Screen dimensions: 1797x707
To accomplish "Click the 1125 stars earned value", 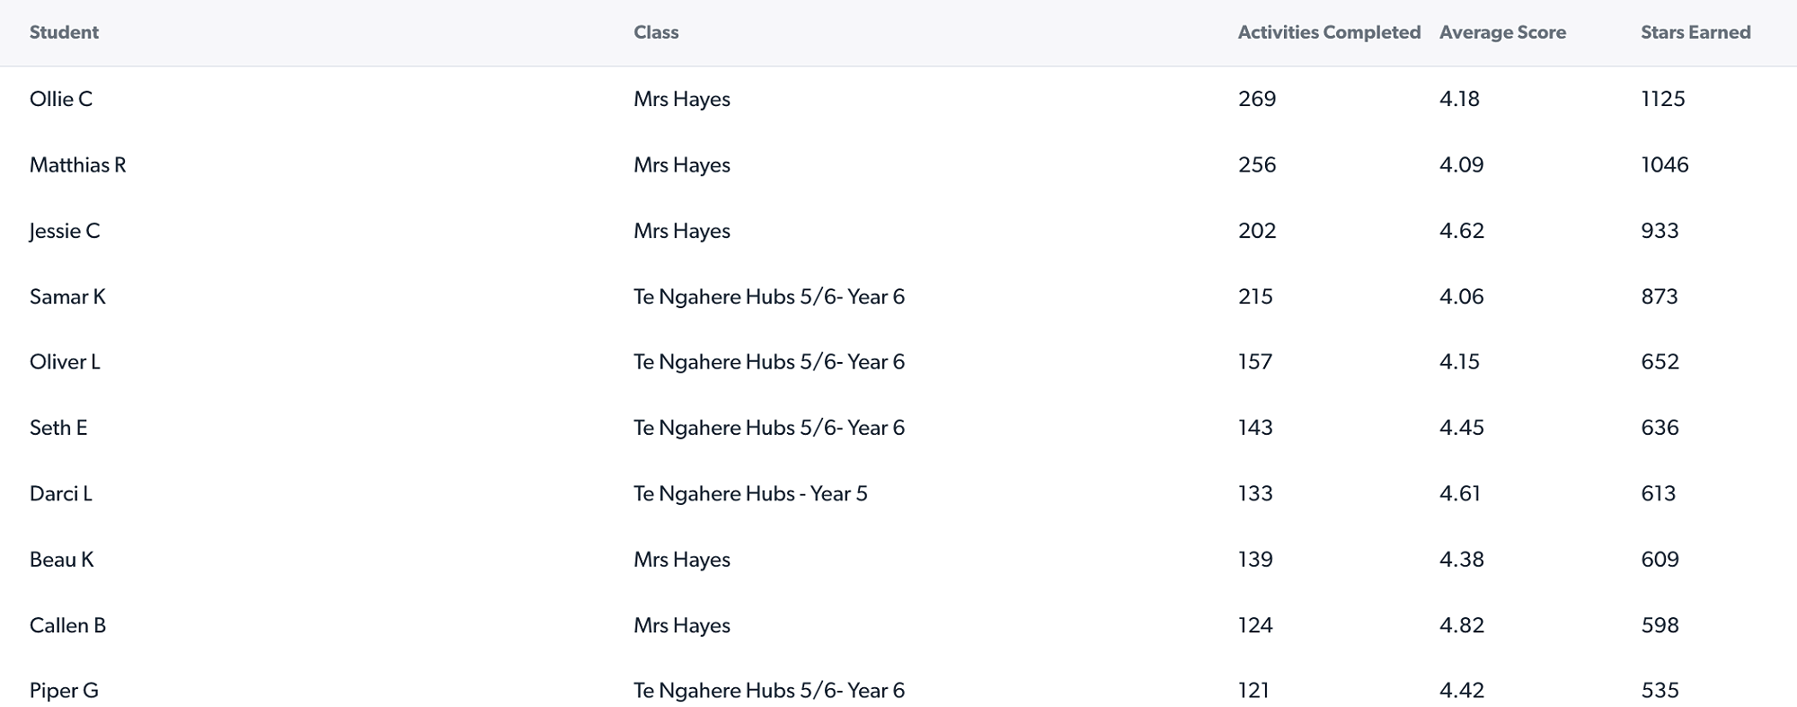I will tap(1662, 99).
